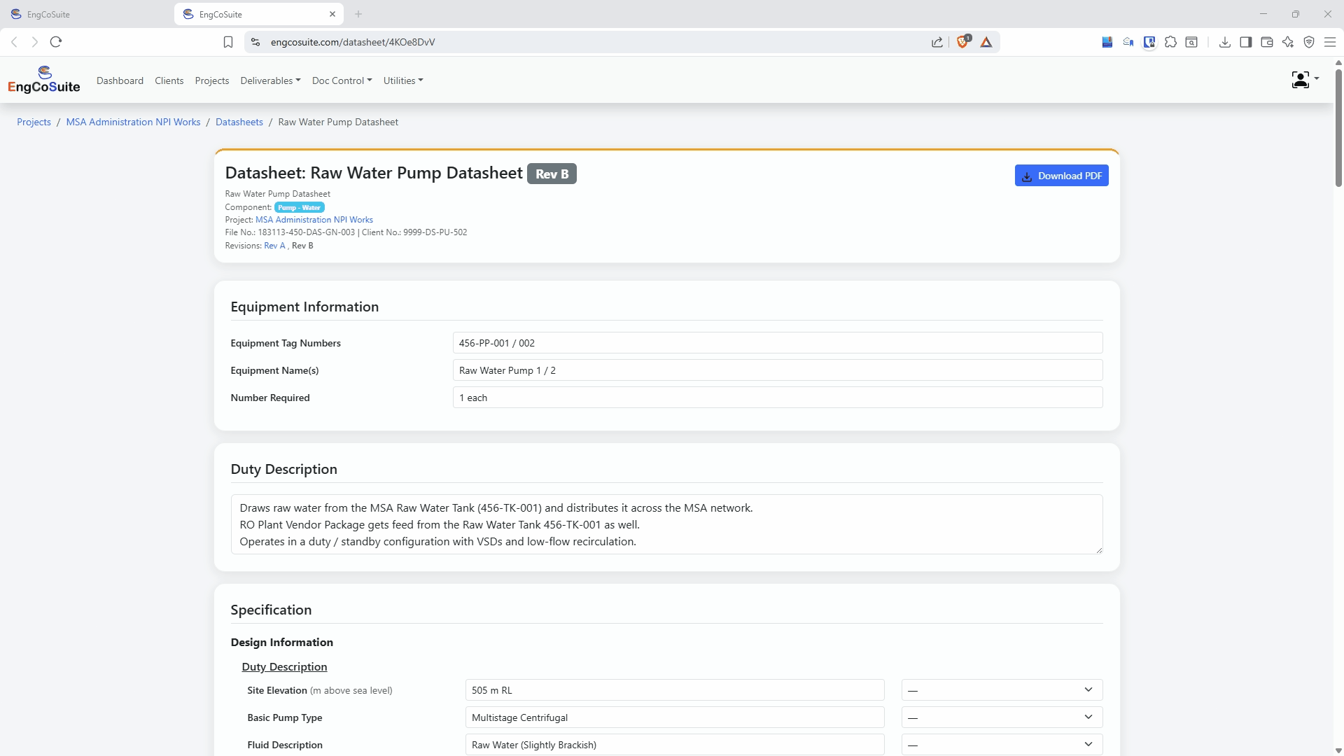The height and width of the screenshot is (756, 1344).
Task: Toggle the browser sidebar panel icon
Action: pyautogui.click(x=1246, y=42)
